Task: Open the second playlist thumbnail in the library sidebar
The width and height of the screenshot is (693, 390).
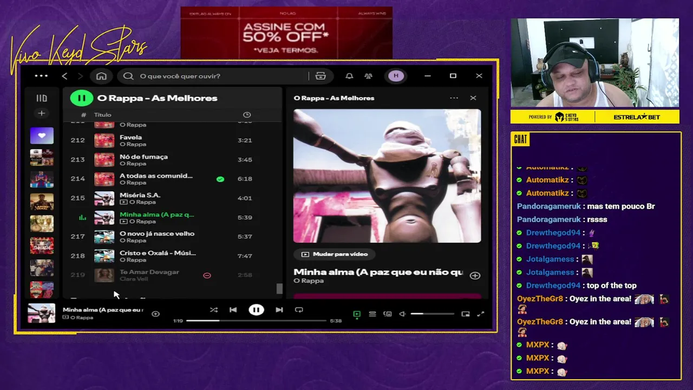Action: 42,158
